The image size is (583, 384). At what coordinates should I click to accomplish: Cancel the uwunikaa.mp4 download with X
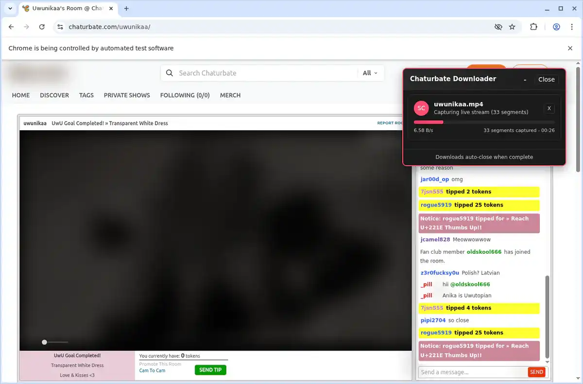click(549, 108)
